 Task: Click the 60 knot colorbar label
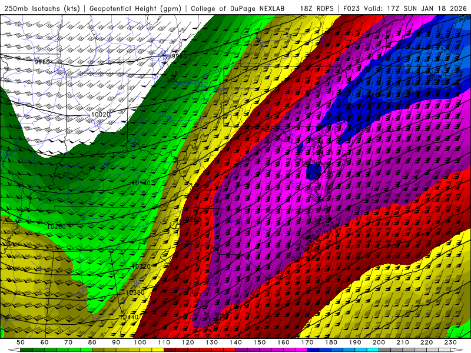click(x=45, y=342)
